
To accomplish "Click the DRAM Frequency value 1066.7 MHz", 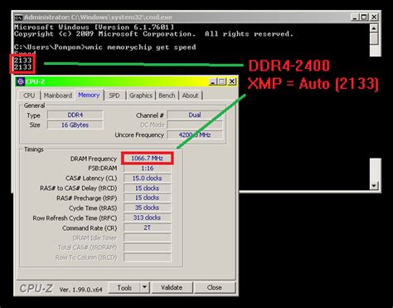I will [147, 158].
